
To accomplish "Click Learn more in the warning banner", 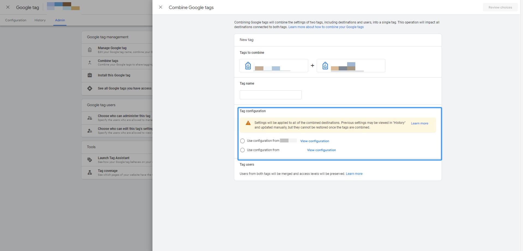I will (x=419, y=123).
